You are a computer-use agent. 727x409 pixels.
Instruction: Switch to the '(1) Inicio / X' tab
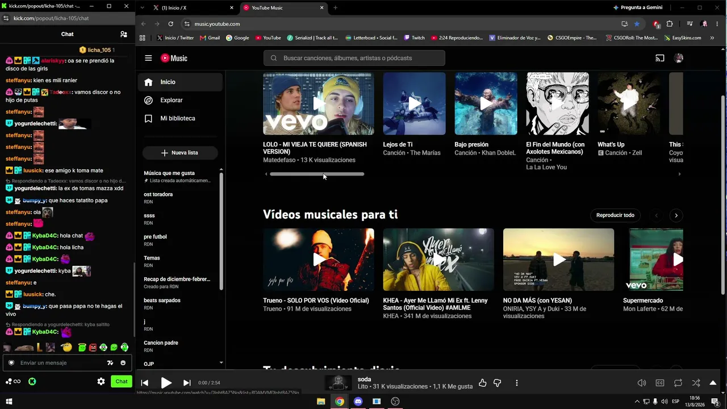click(x=193, y=8)
